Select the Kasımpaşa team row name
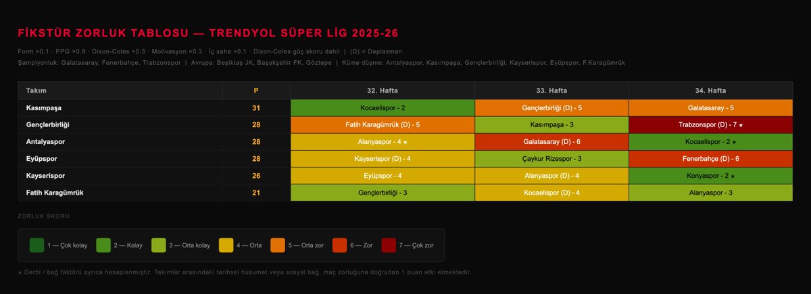This screenshot has width=811, height=294. [x=45, y=108]
